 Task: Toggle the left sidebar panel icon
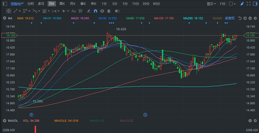(5, 4)
